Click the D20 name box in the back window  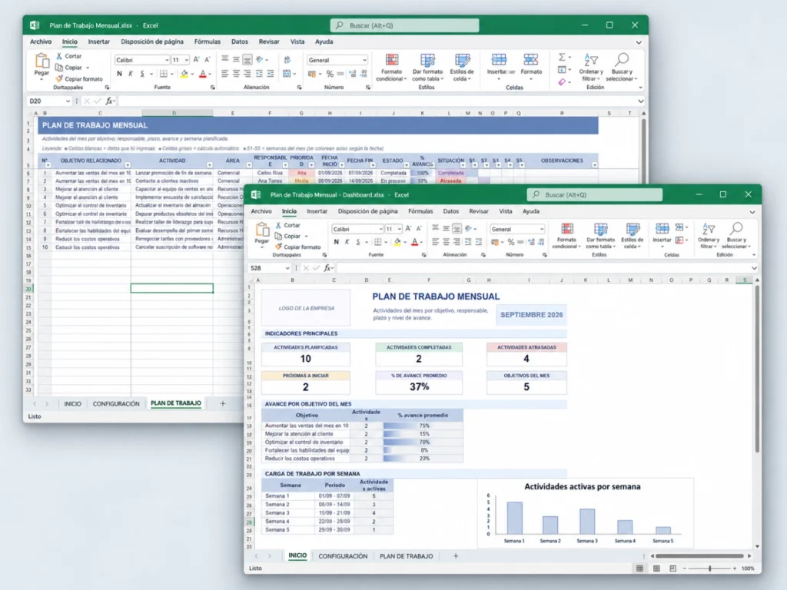(49, 101)
